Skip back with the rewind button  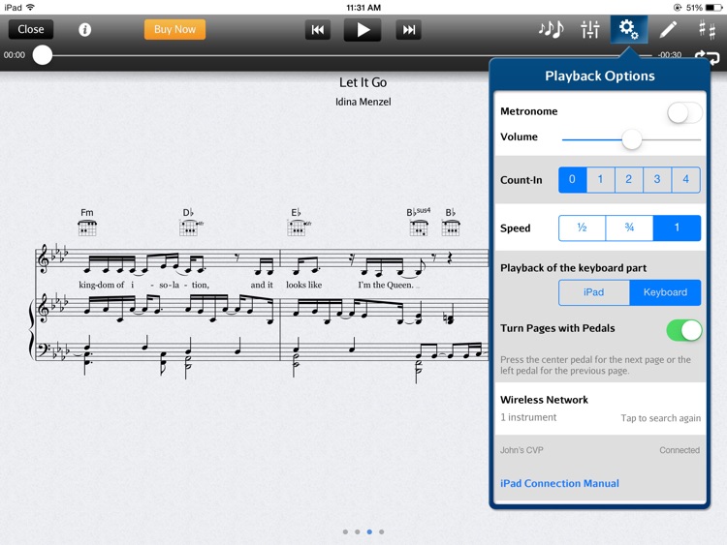point(318,30)
